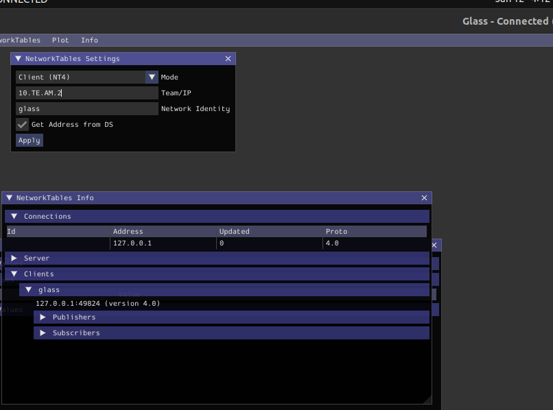Click the Client (NT4) mode combo box

tap(80, 77)
